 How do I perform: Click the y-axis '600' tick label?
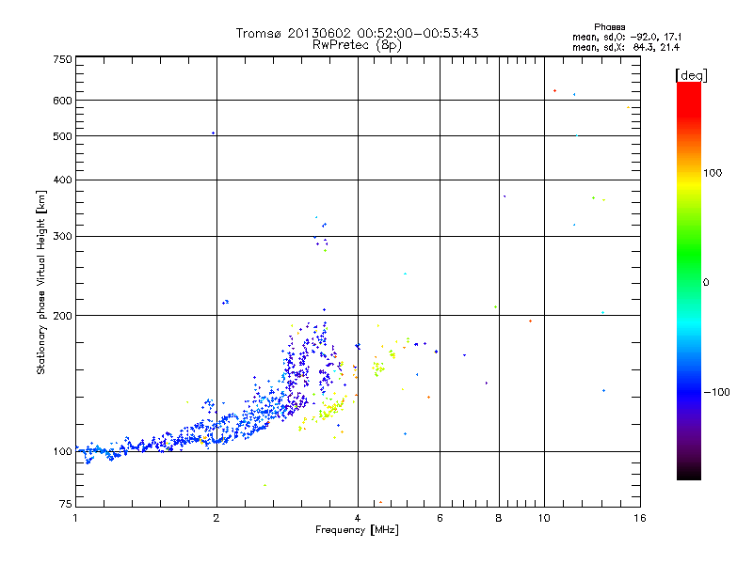pos(62,101)
